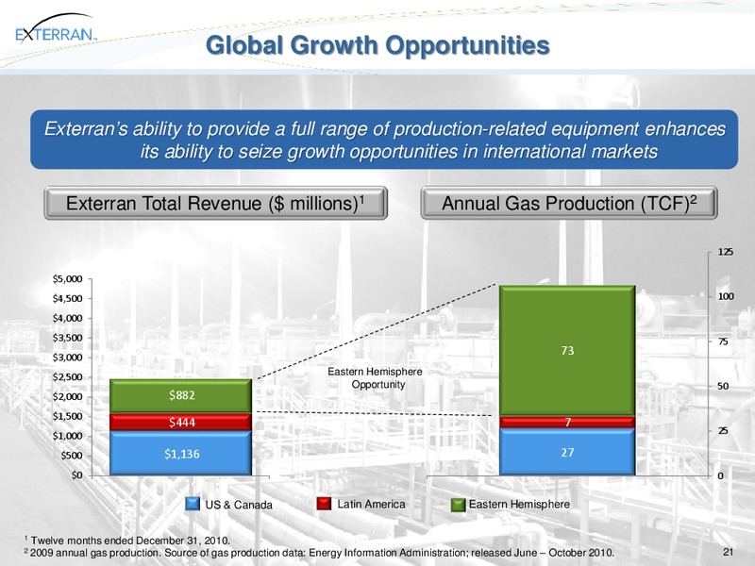Click the $2,500 revenue axis label
755x566 pixels.
click(68, 376)
